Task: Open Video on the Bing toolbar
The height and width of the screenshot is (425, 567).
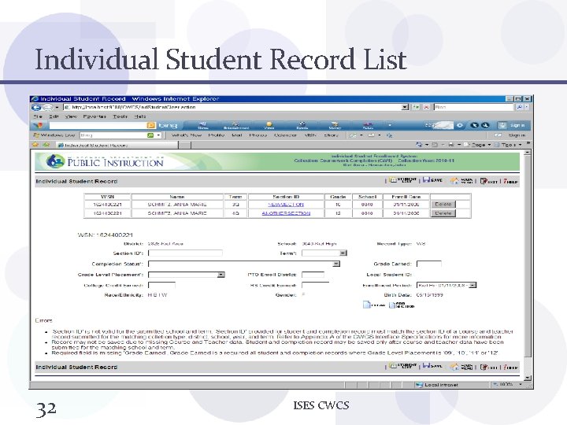Action: (x=269, y=125)
